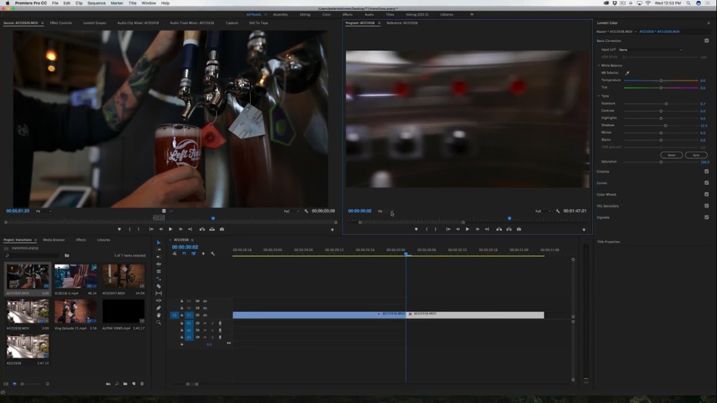Open the Effects tab in Project panel
Screen dimensions: 717x403
81,240
